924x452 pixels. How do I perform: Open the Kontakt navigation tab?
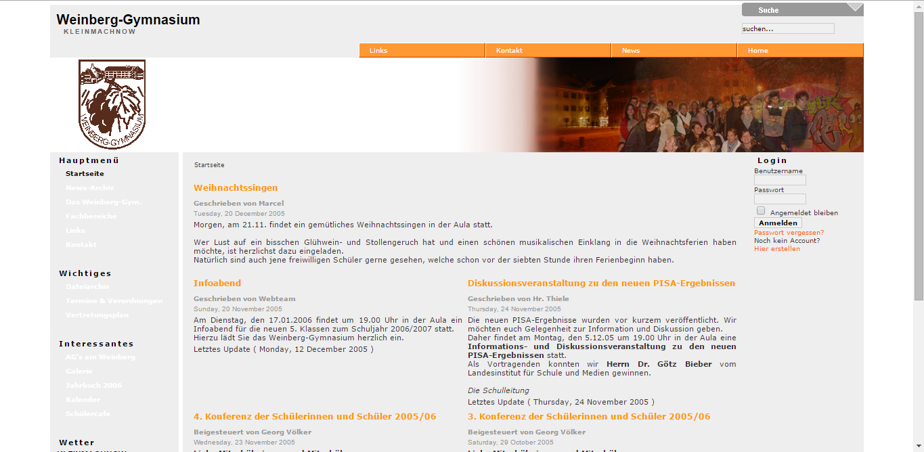(x=548, y=51)
